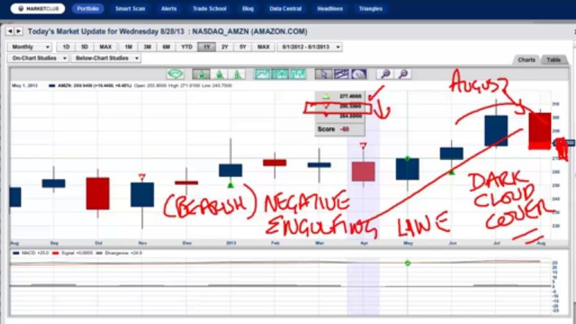Click the AMZN legend color swatch
Screen dimensions: 576x324
point(52,85)
